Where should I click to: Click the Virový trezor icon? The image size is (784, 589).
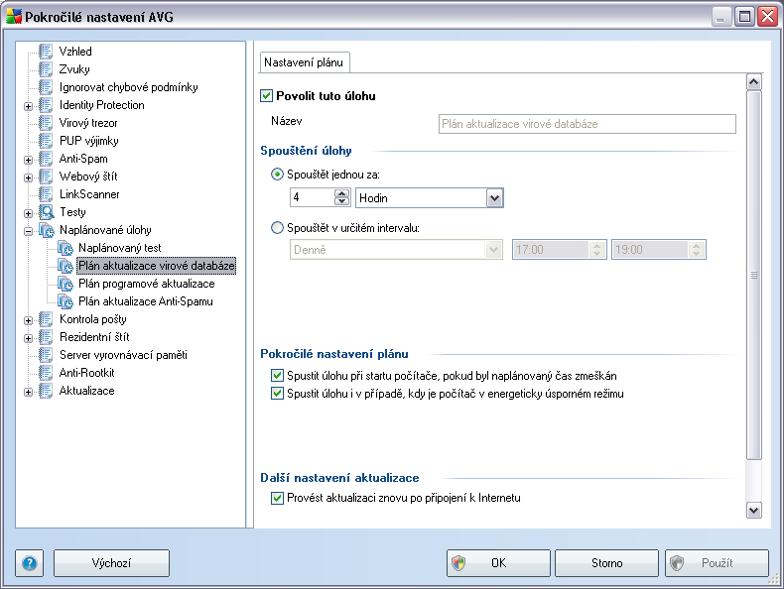46,123
